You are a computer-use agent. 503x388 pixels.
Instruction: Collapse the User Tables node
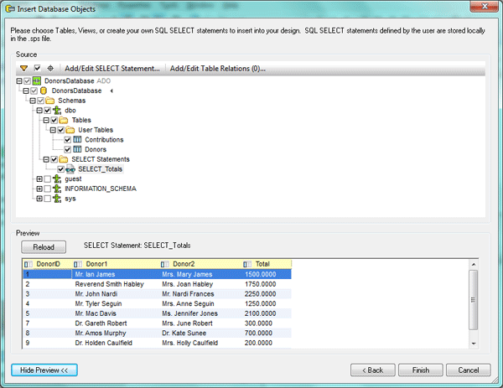53,130
